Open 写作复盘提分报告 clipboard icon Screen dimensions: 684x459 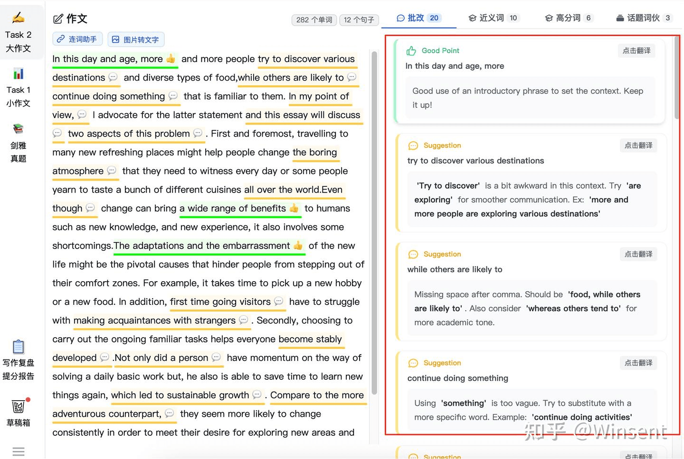18,347
